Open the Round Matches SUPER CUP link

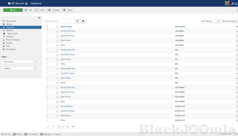[x=67, y=106]
